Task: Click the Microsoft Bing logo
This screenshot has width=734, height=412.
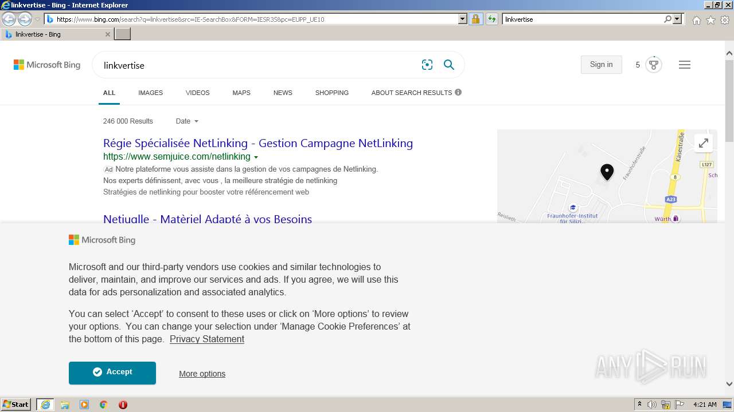Action: pos(47,65)
